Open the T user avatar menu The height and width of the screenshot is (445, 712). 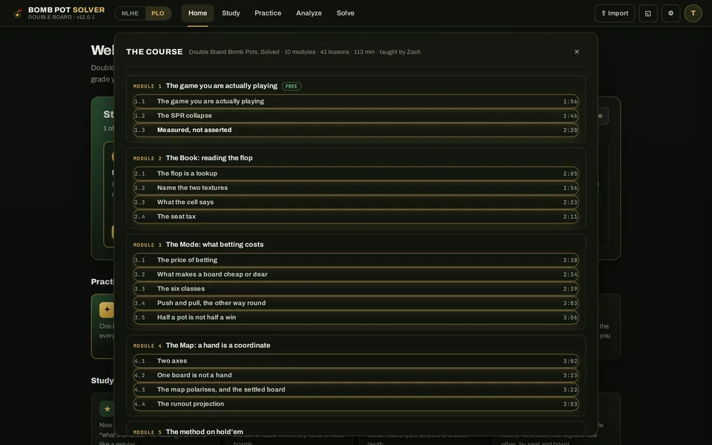point(693,13)
